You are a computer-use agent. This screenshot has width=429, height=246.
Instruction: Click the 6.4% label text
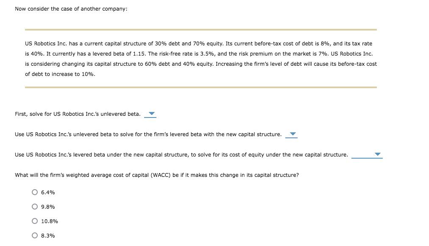(47, 192)
